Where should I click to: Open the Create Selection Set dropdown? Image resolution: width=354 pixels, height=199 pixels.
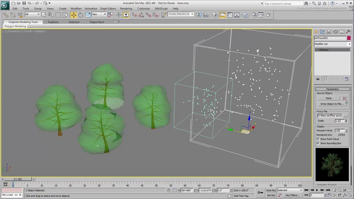click(181, 14)
